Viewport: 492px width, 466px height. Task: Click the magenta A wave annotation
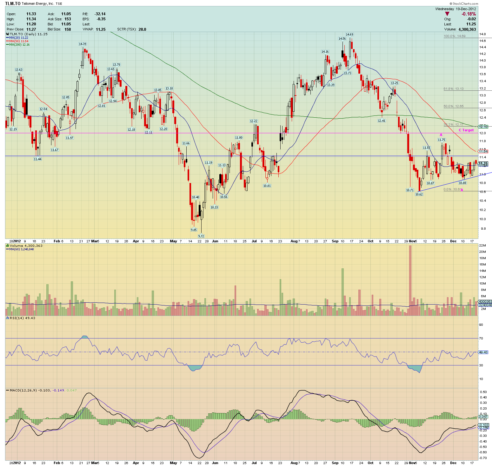(x=441, y=135)
